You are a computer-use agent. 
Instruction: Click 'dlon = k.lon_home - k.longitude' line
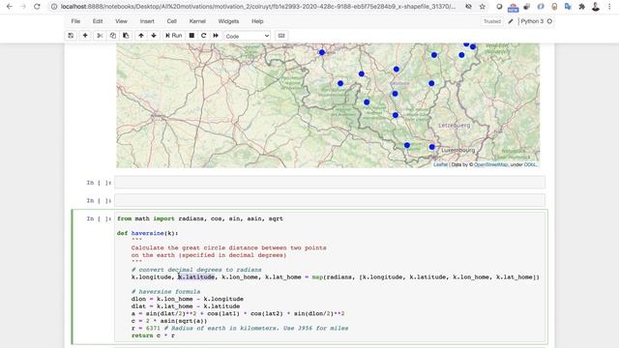(x=188, y=299)
